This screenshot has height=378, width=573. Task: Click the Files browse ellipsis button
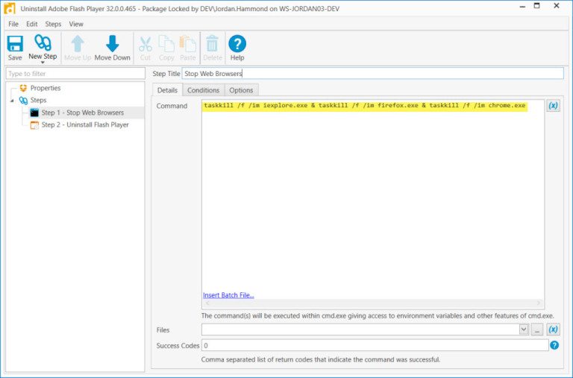click(x=537, y=330)
